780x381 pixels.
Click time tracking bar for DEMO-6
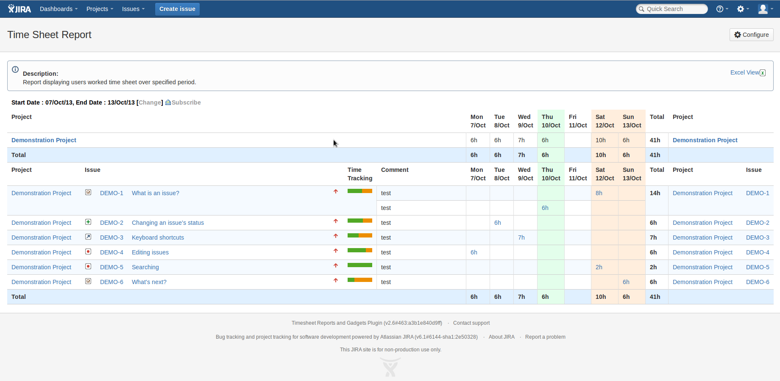pos(359,280)
